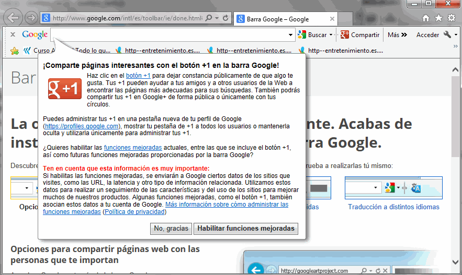Screen dimensions: 462x275
Task: Close the Barra Google tab
Action: tap(332, 19)
